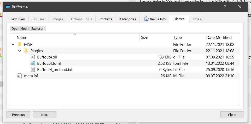Viewport: 251px width, 124px height.
Task: Click the 1,26 KiB size value
Action: (165, 76)
